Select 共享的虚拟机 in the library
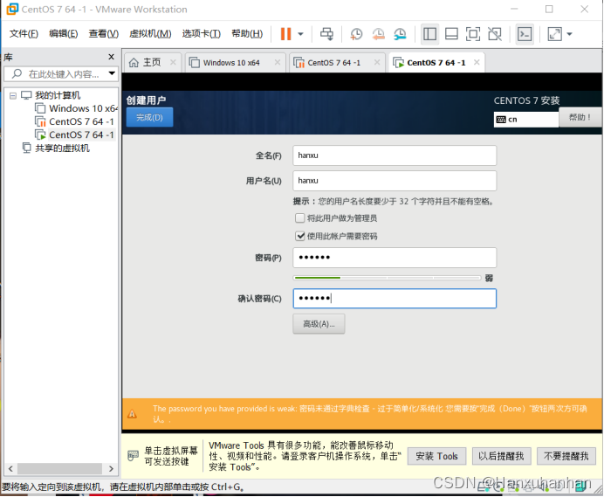Image resolution: width=604 pixels, height=497 pixels. [62, 148]
